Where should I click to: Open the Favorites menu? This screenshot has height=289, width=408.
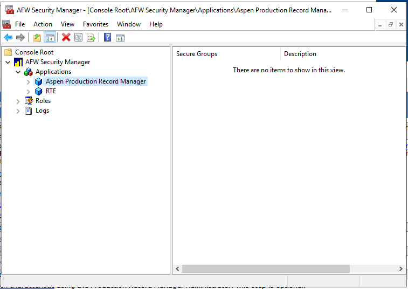pyautogui.click(x=95, y=24)
